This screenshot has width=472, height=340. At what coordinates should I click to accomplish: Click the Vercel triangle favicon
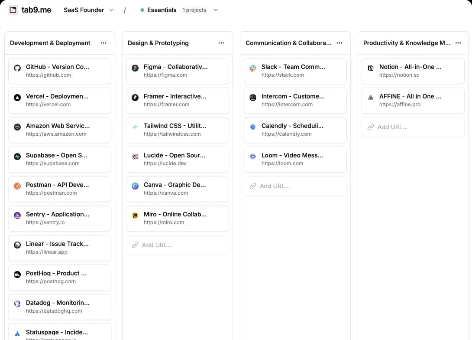[17, 97]
